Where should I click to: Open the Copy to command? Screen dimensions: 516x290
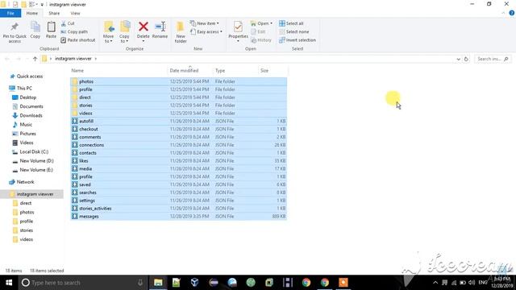pyautogui.click(x=124, y=32)
